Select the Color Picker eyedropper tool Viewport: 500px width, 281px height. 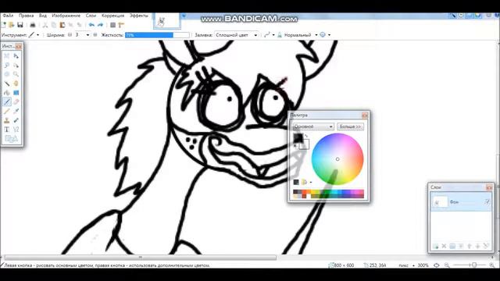pos(16,111)
